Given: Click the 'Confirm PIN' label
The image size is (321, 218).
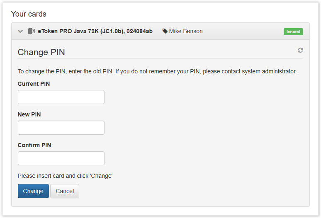Looking at the screenshot, I should (34, 145).
